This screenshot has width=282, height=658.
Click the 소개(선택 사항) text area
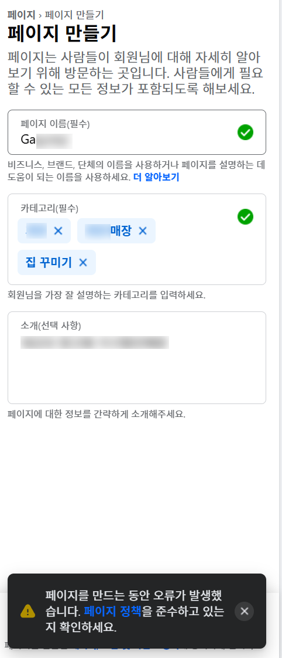point(137,358)
